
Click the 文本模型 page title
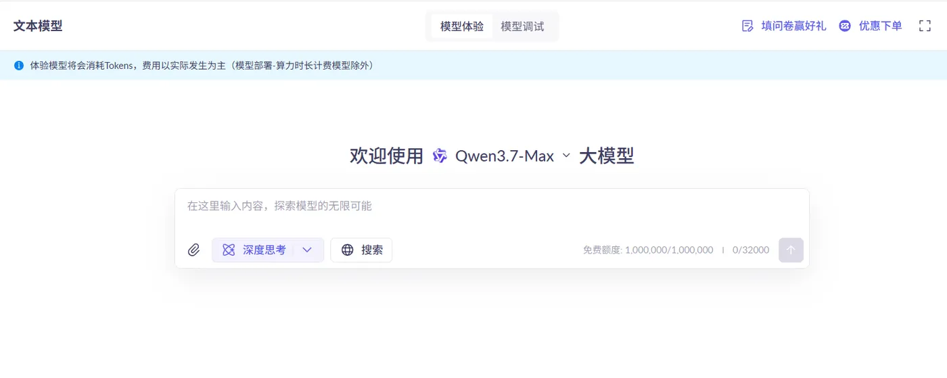point(38,26)
